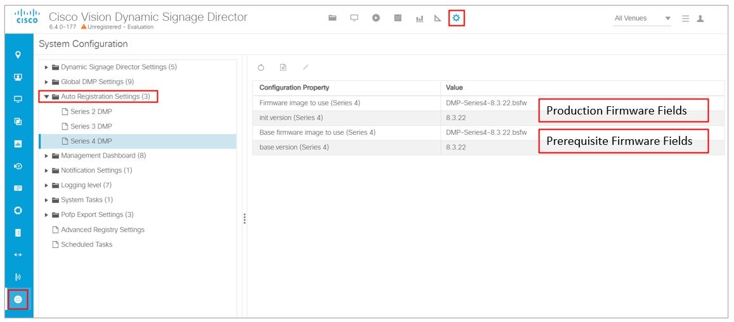Click the Logging level (7) label
The height and width of the screenshot is (322, 734).
click(86, 185)
